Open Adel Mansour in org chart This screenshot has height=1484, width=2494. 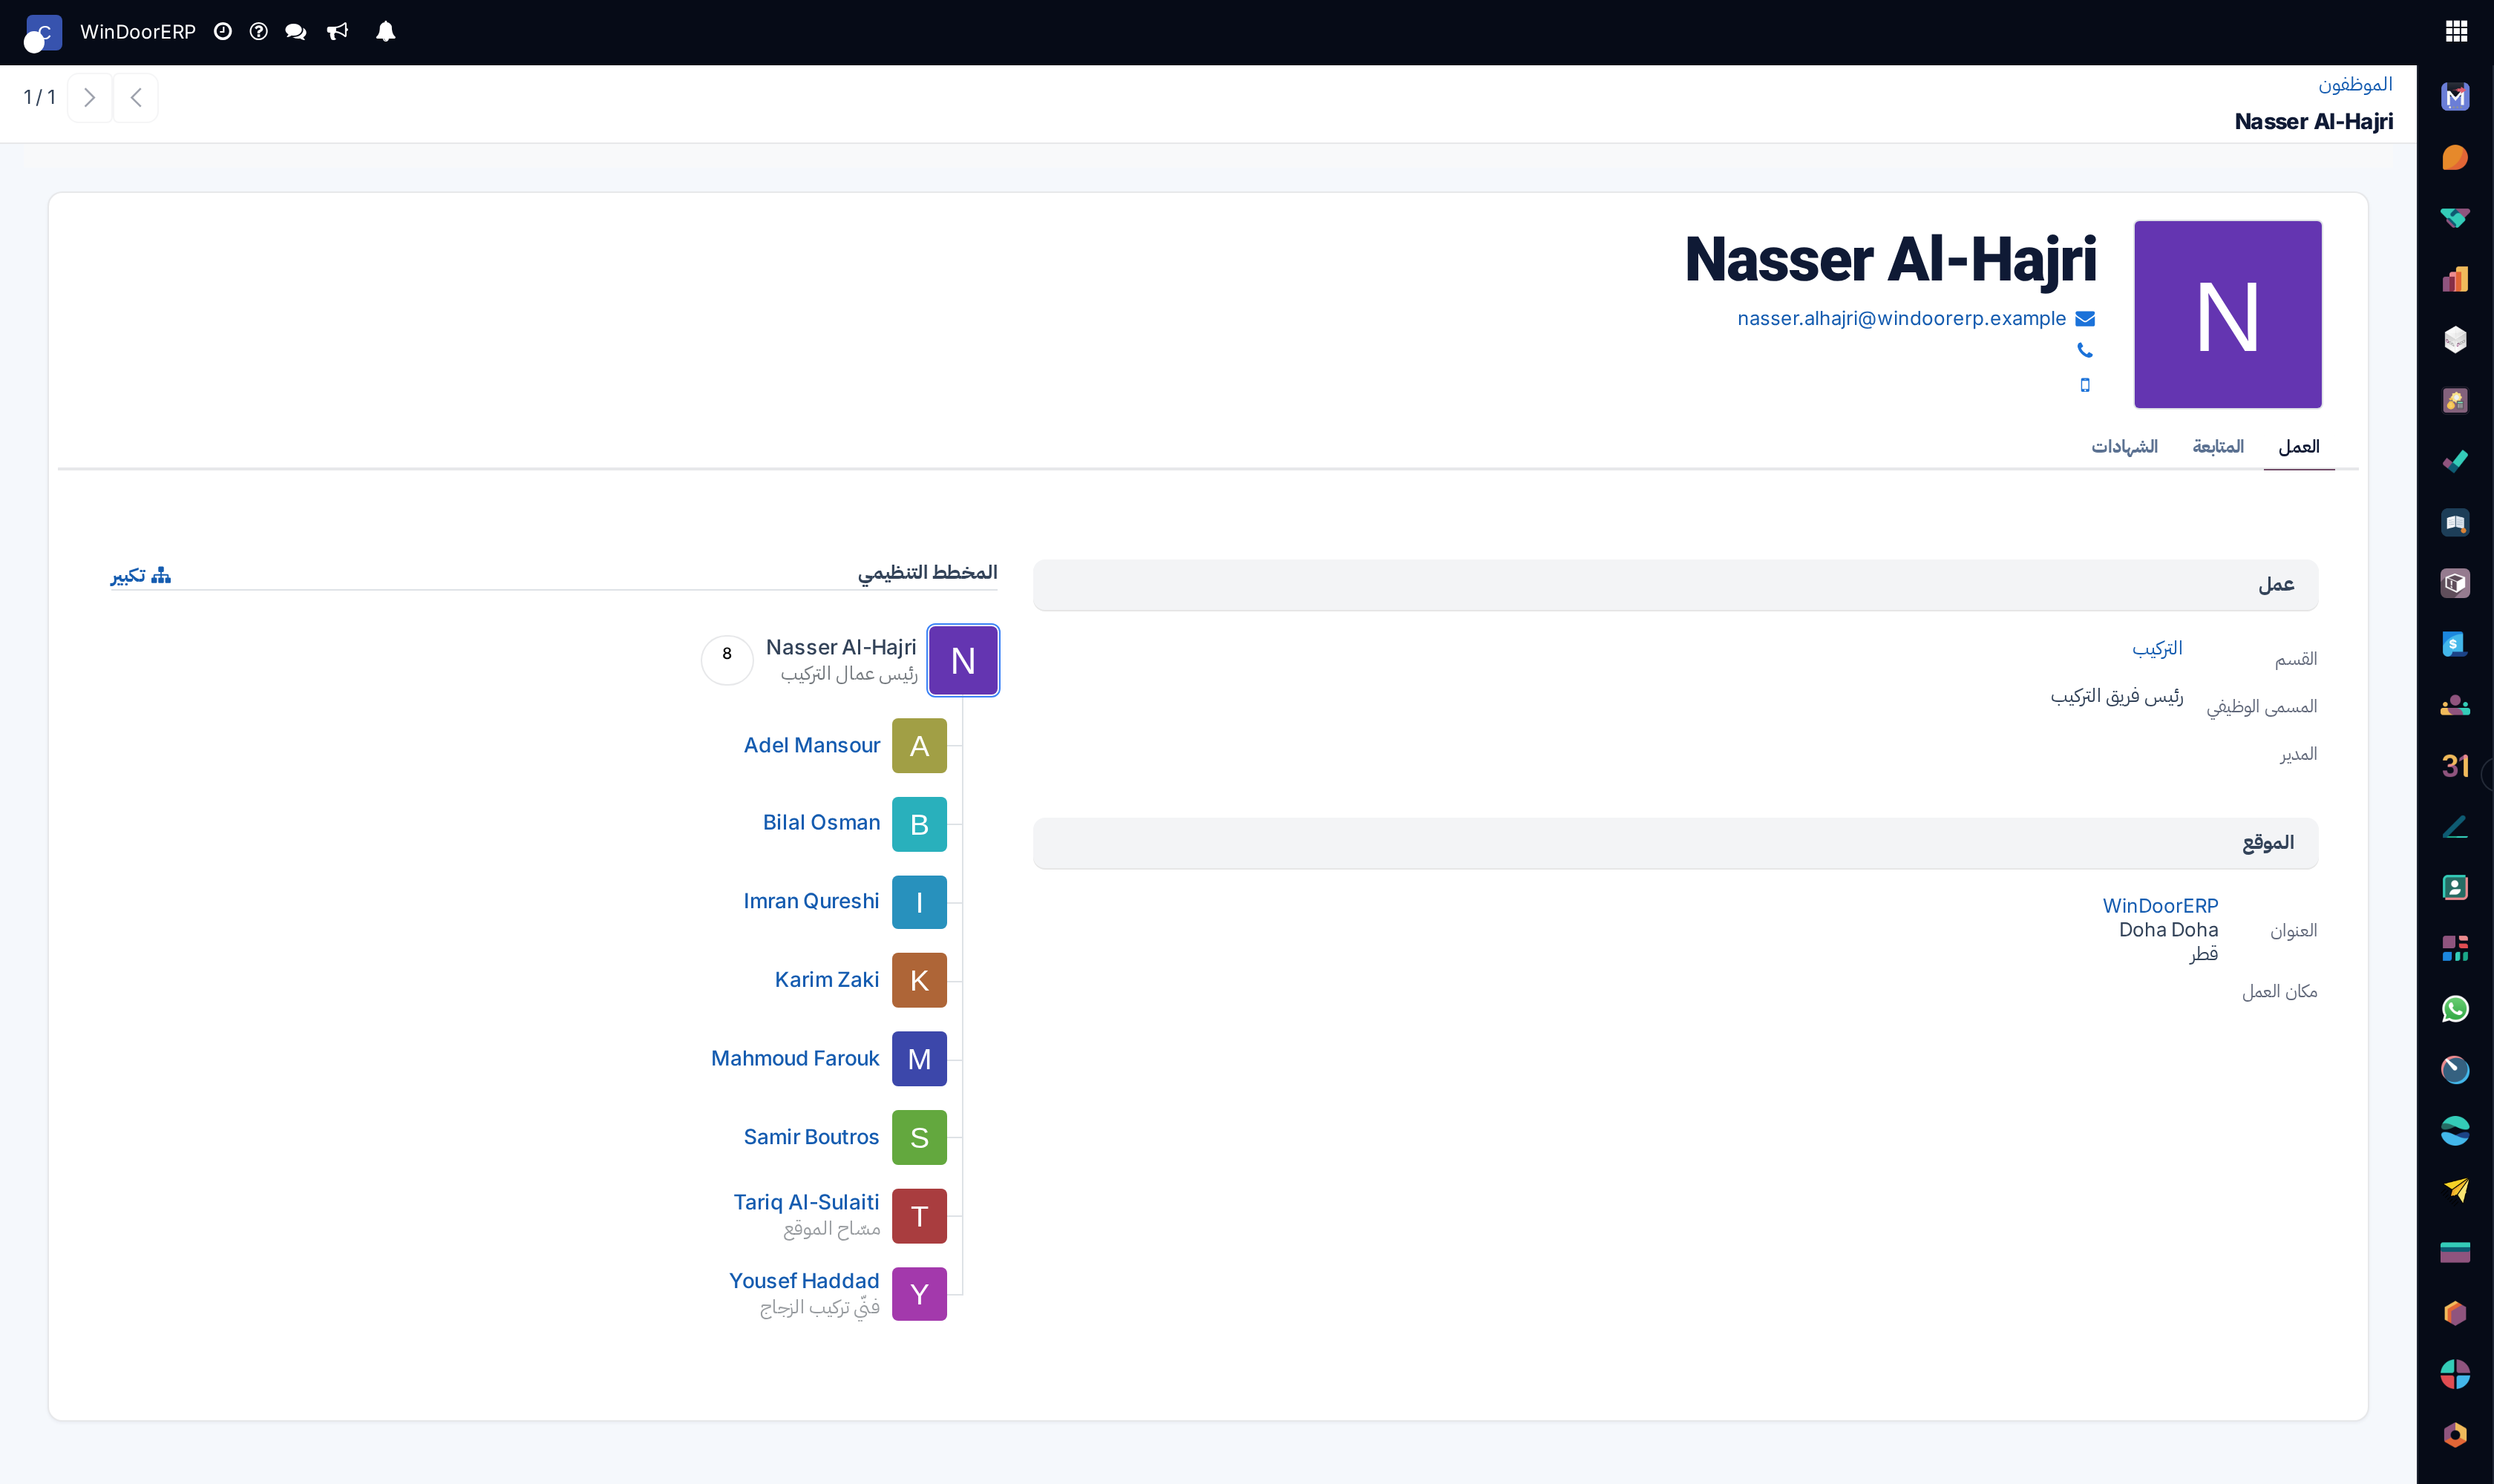(811, 746)
